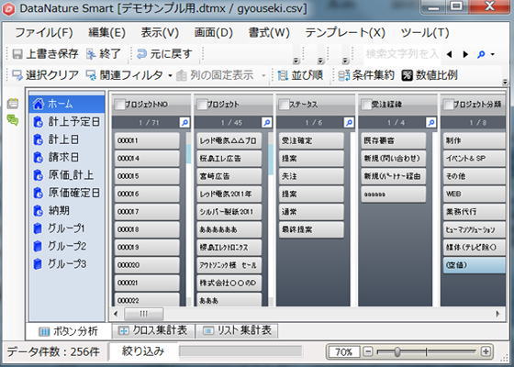
Task: Click the zoom slider handle
Action: 397,352
